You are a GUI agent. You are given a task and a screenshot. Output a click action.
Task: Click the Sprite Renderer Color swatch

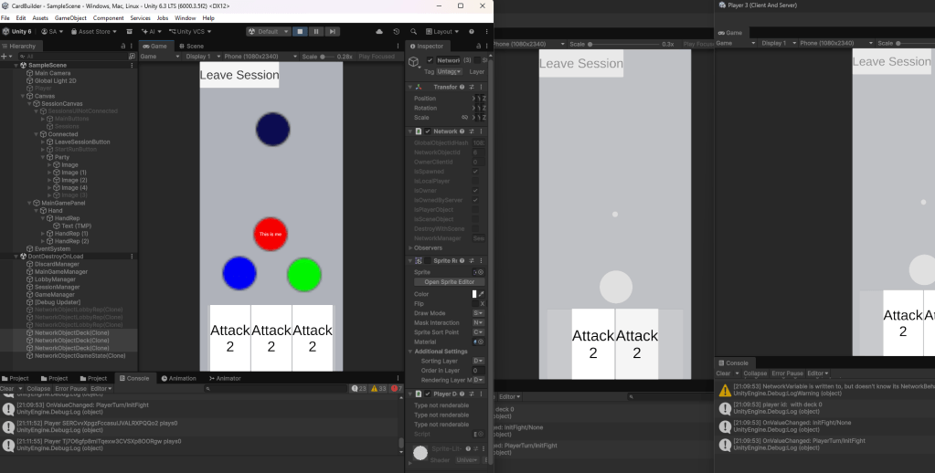(474, 294)
